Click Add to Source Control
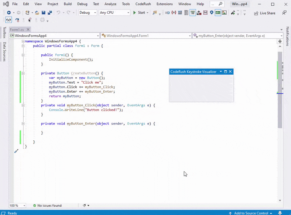 pyautogui.click(x=252, y=213)
